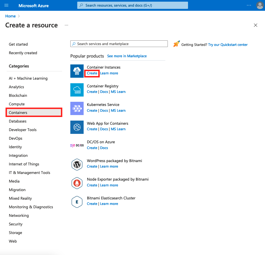Open Docs for DC/OS on Azure
Image resolution: width=265 pixels, height=255 pixels.
[104, 148]
